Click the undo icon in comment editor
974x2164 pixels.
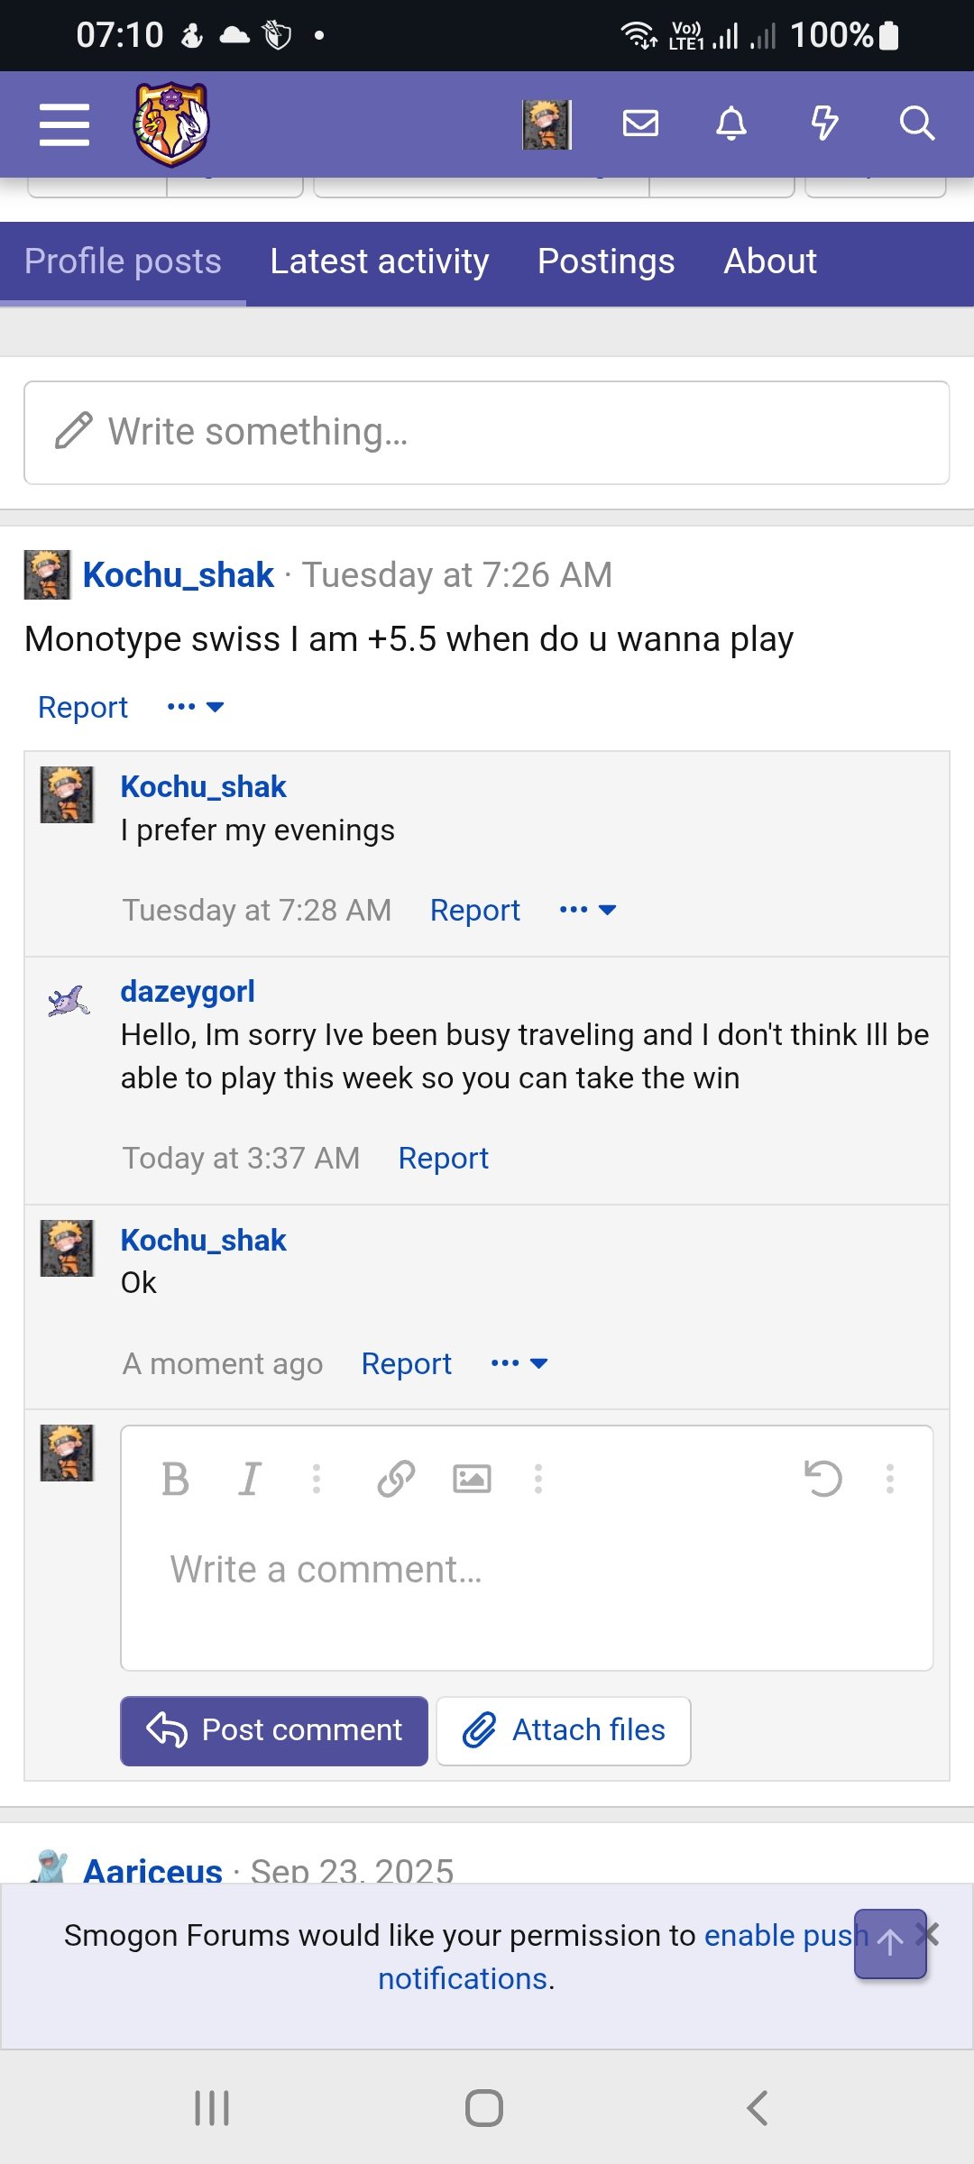coord(822,1479)
